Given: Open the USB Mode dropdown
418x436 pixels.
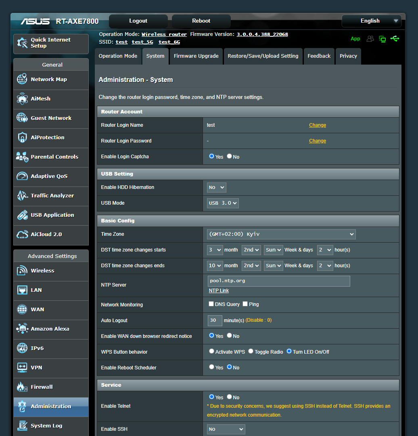Looking at the screenshot, I should tap(223, 203).
